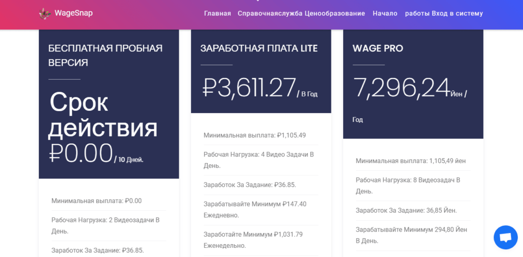Click Вход в систему login link
Viewport: 523px width, 257px height.
pos(457,14)
